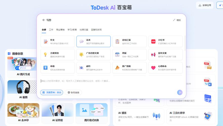Click the ToDesk AI 百宝箱 logo
The image size is (223, 126).
[x=111, y=8]
